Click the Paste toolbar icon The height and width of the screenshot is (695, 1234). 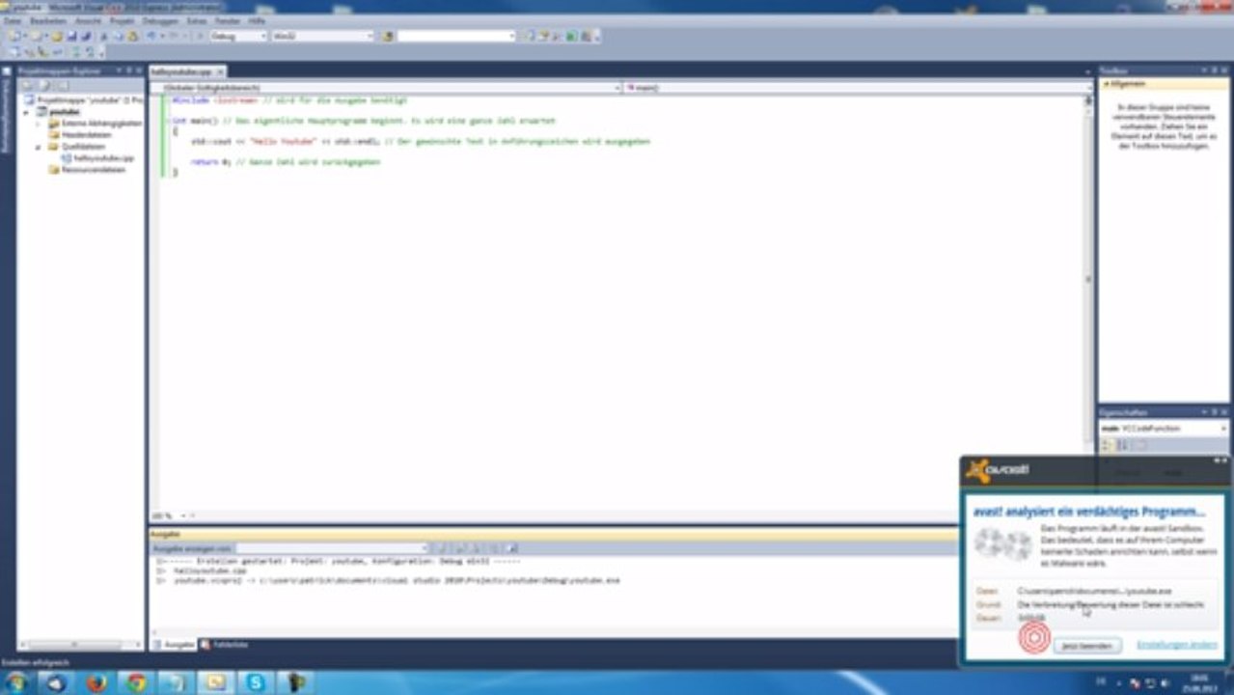click(132, 37)
